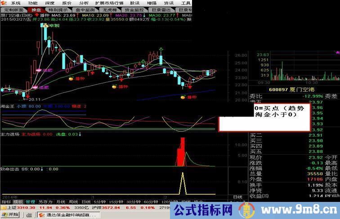Click the 管理 button in bottom bar
Viewport: 340px width, 219px height.
[x=30, y=202]
